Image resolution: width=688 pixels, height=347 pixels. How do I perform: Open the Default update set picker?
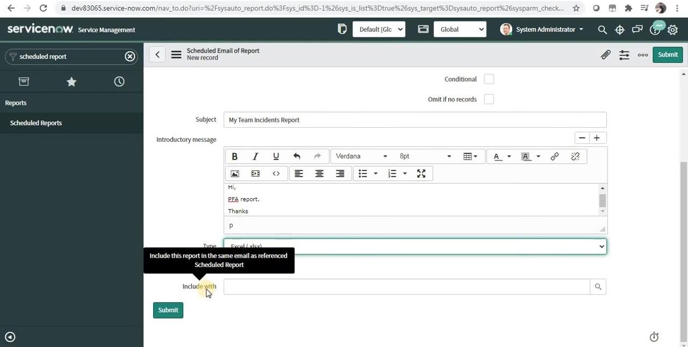pos(379,30)
